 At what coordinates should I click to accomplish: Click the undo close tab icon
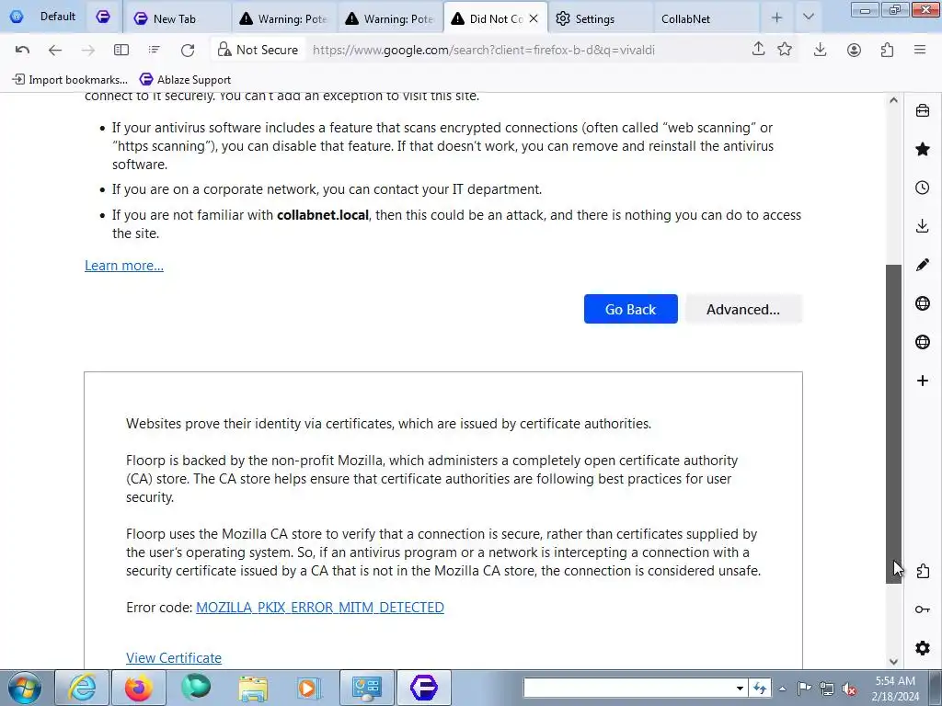(22, 50)
